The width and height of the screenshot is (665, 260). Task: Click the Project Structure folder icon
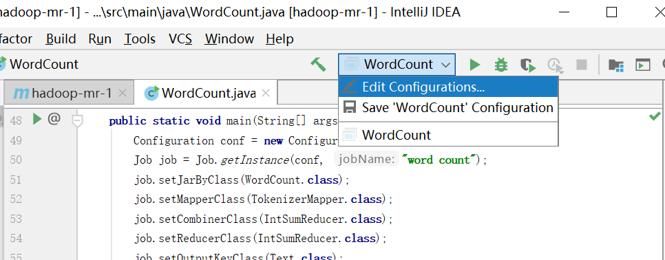tap(616, 65)
